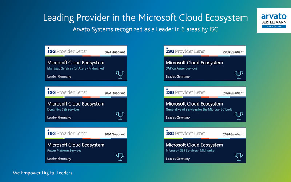Click 'Dynamics 365 Services' text
This screenshot has height=182, width=291.
[63, 110]
